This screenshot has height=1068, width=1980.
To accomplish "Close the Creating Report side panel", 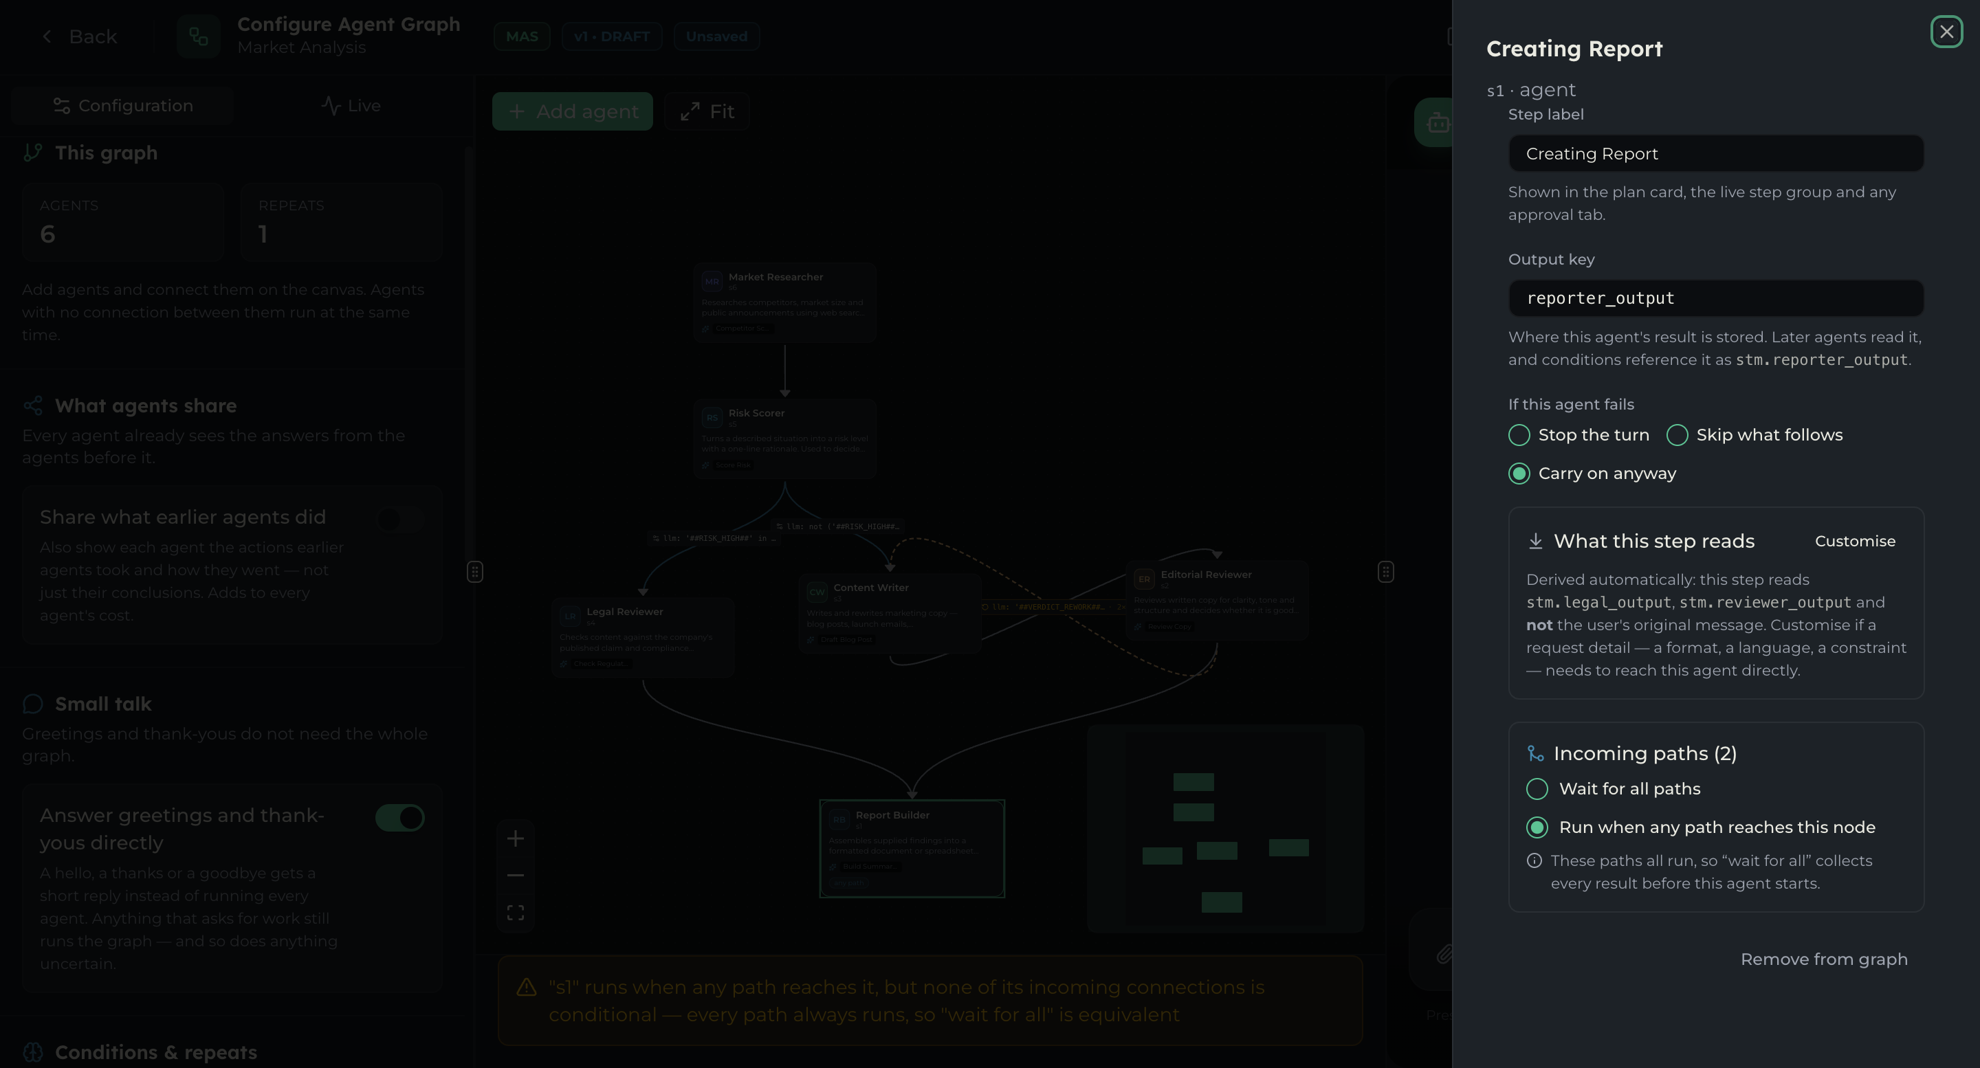I will 1946,32.
